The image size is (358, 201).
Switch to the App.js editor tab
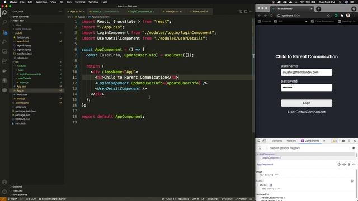76,11
